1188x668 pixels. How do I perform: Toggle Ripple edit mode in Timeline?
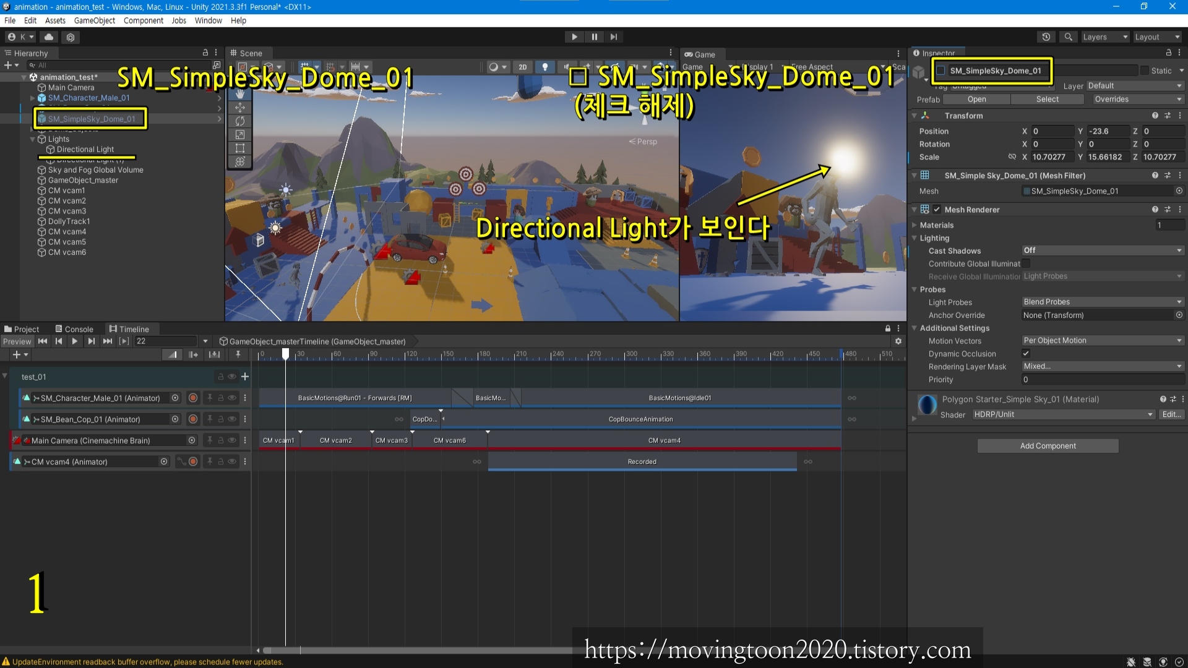coord(194,355)
